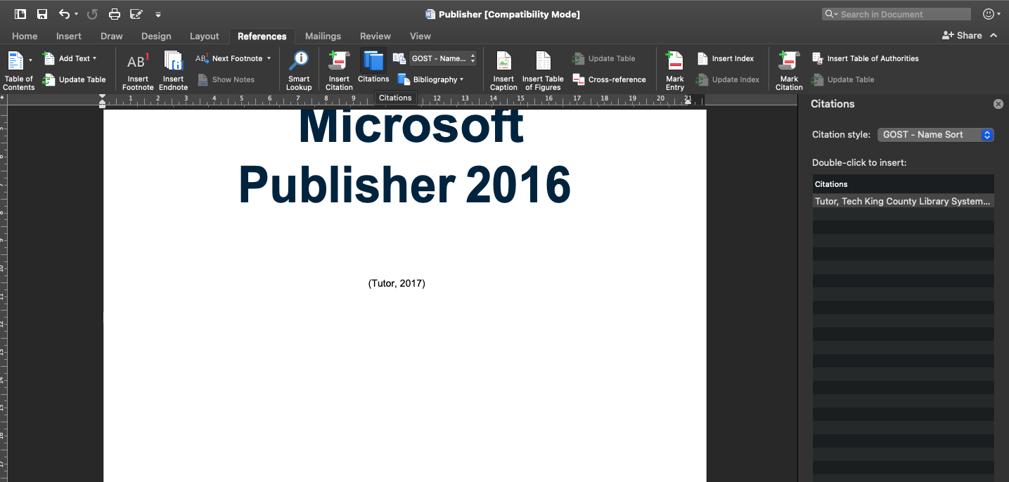This screenshot has height=482, width=1009.
Task: Click the Cross-reference button
Action: [x=609, y=79]
